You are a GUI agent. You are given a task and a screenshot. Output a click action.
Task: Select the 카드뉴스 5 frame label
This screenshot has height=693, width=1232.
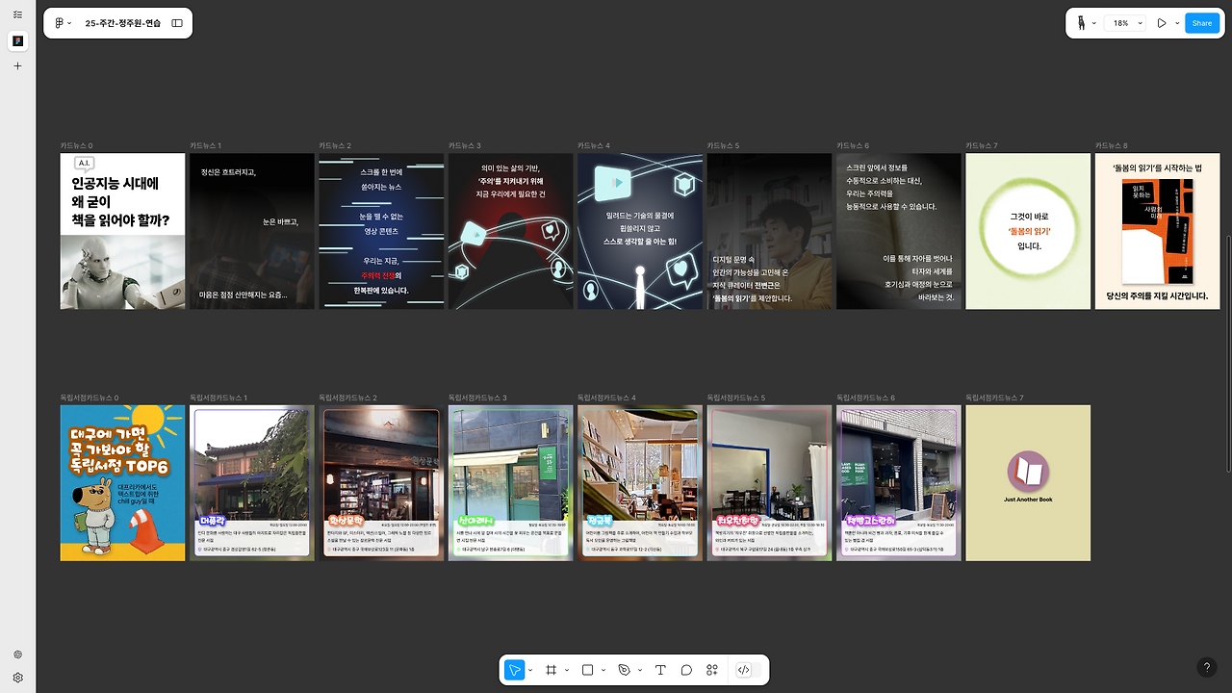click(x=724, y=145)
